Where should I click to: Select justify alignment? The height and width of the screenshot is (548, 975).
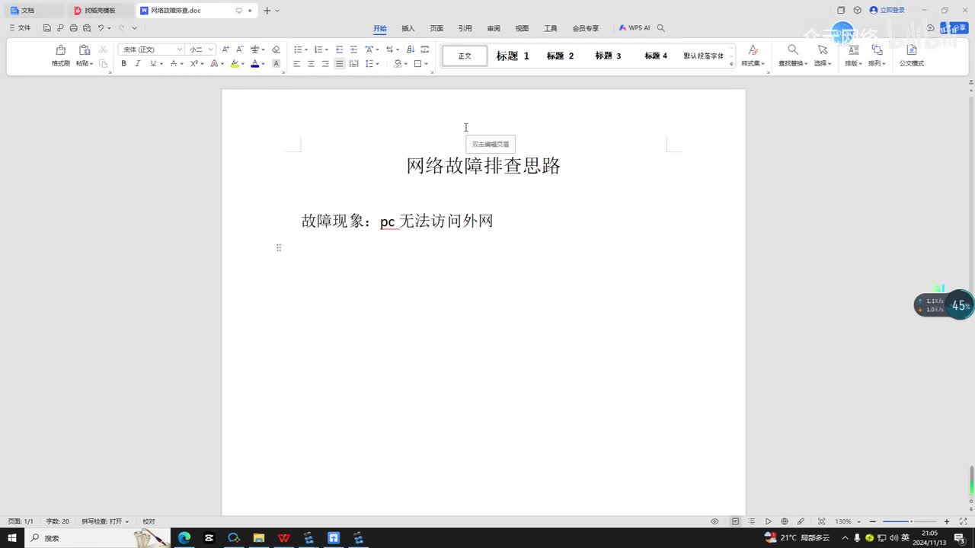(340, 64)
